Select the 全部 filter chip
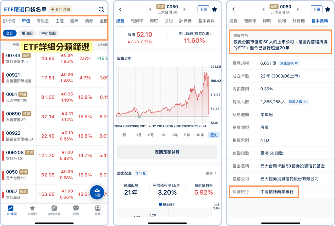 click(x=10, y=33)
